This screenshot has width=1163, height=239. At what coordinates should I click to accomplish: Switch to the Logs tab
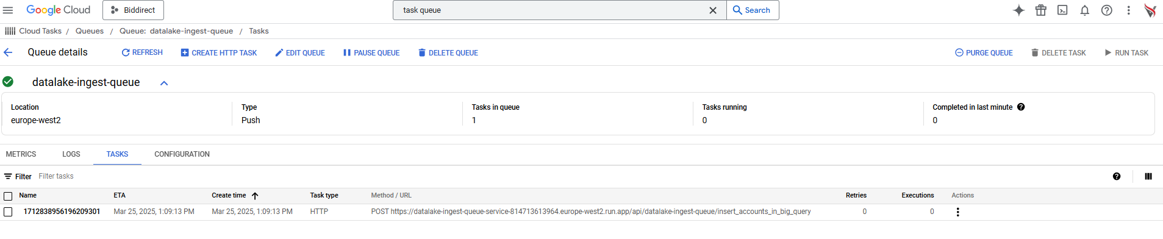tap(71, 154)
